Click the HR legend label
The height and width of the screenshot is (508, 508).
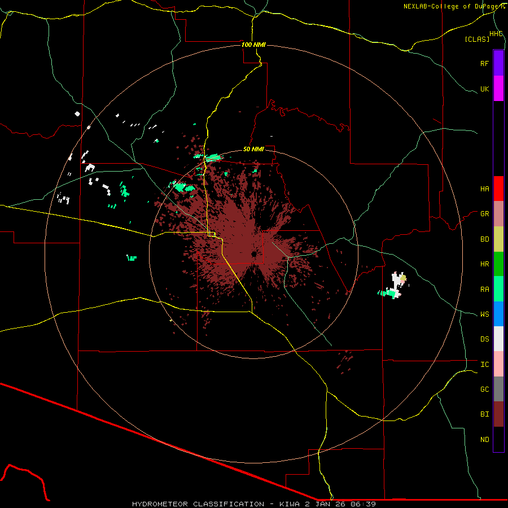(x=484, y=264)
